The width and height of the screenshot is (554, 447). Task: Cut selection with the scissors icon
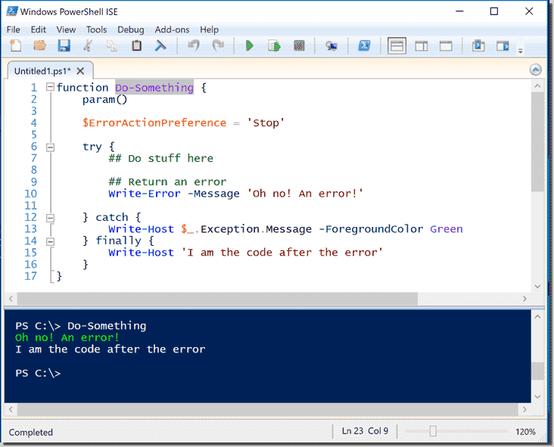click(x=88, y=45)
